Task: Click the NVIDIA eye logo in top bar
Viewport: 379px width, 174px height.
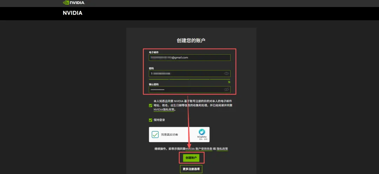Action: point(74,3)
